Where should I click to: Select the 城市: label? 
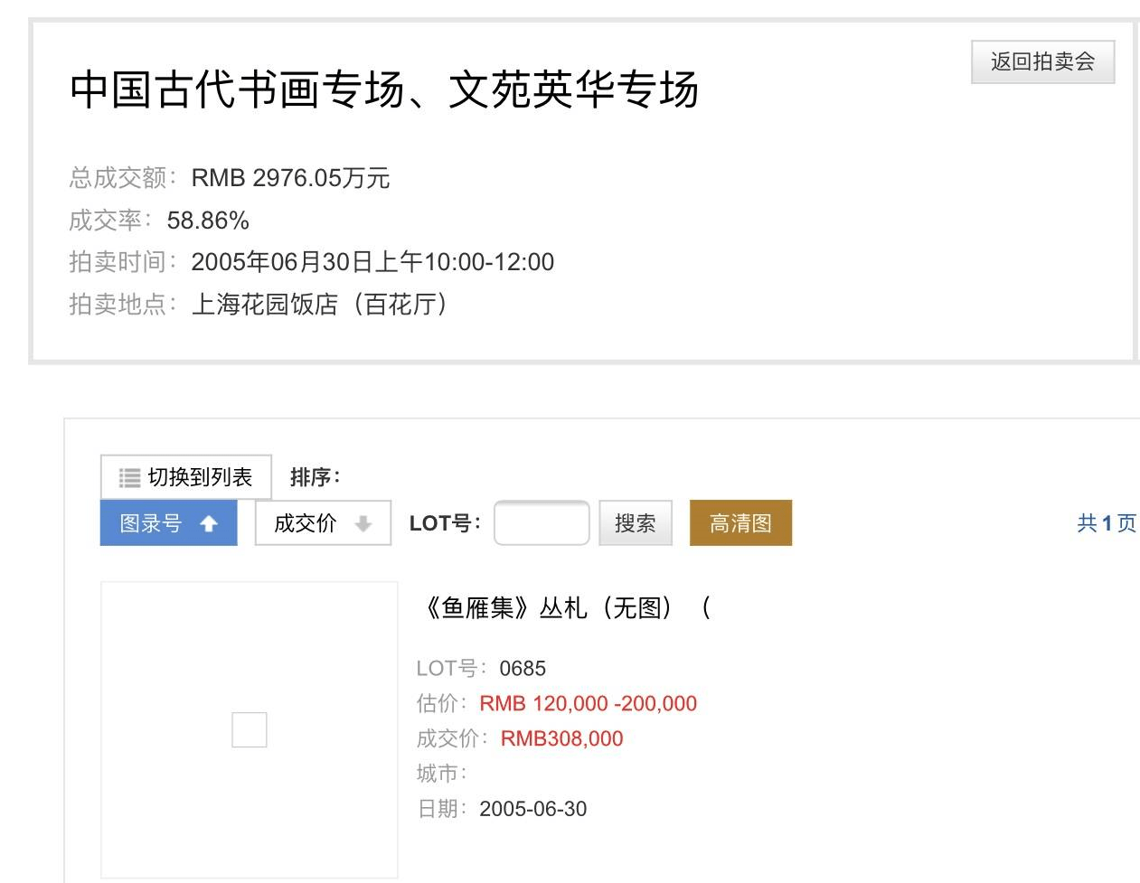pyautogui.click(x=442, y=774)
